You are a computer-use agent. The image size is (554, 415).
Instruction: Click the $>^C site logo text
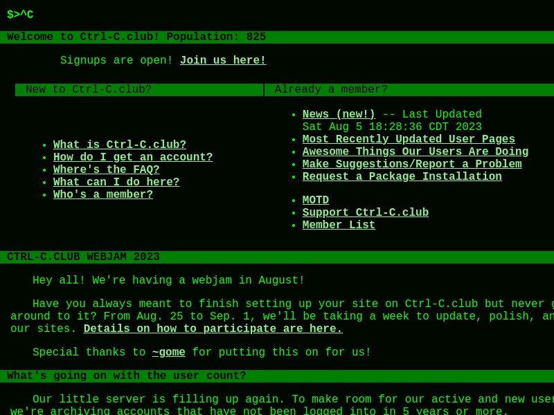click(x=20, y=15)
